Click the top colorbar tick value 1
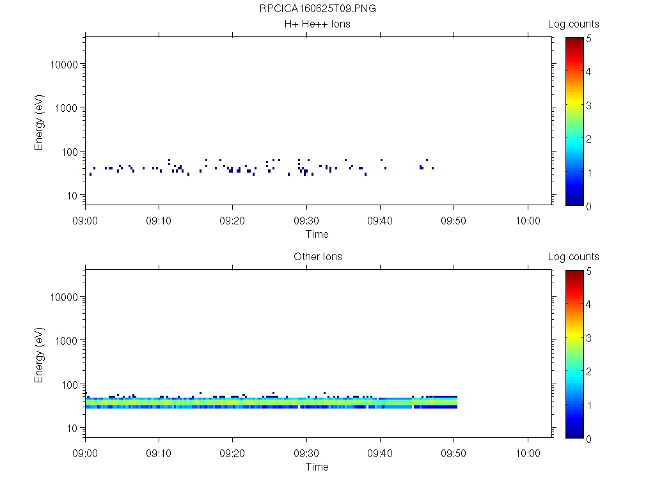Screen dimensions: 655x491 pos(589,173)
